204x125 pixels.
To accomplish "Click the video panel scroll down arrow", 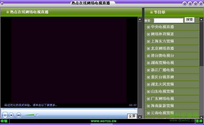I will 140,117.
